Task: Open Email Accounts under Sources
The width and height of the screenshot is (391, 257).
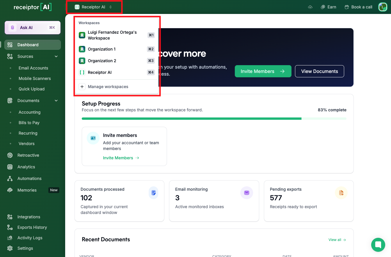Action: 33,68
